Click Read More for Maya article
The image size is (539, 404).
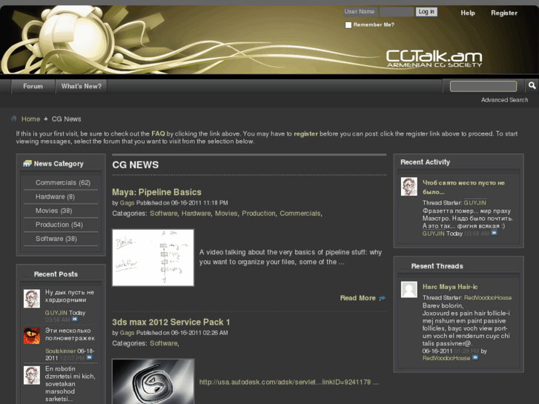(357, 298)
